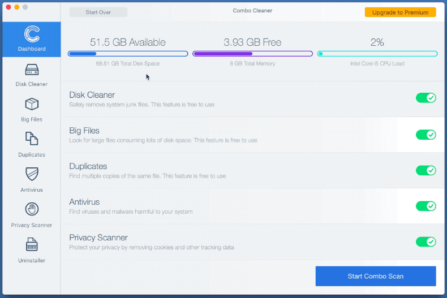The height and width of the screenshot is (298, 447).
Task: Click the purple memory usage bar
Action: (252, 54)
